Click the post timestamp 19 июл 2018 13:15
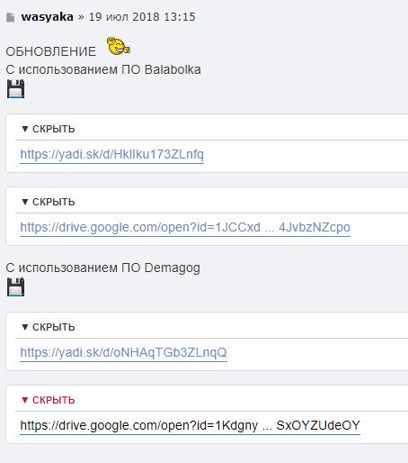 click(142, 17)
